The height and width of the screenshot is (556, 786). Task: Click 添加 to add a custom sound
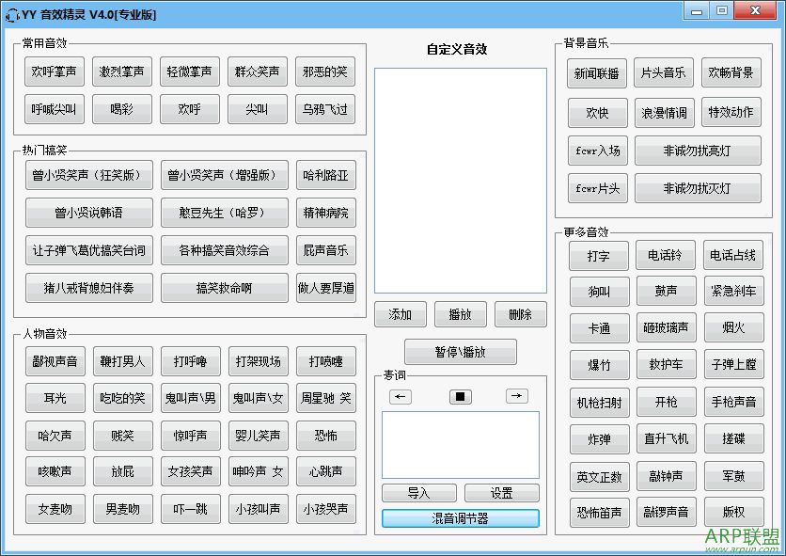[x=400, y=314]
